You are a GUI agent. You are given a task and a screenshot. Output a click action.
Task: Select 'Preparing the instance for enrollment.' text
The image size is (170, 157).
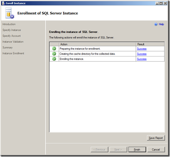coord(80,49)
